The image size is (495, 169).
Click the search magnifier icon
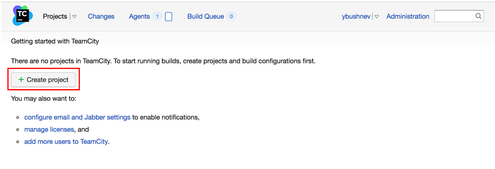(478, 16)
